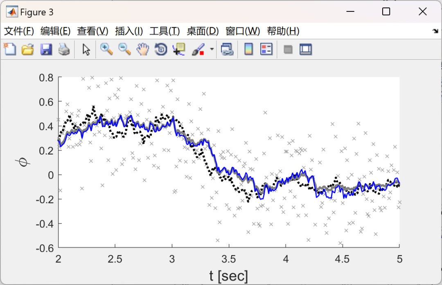The width and height of the screenshot is (442, 285).
Task: Maximize the Figure 3 window
Action: pyautogui.click(x=386, y=11)
